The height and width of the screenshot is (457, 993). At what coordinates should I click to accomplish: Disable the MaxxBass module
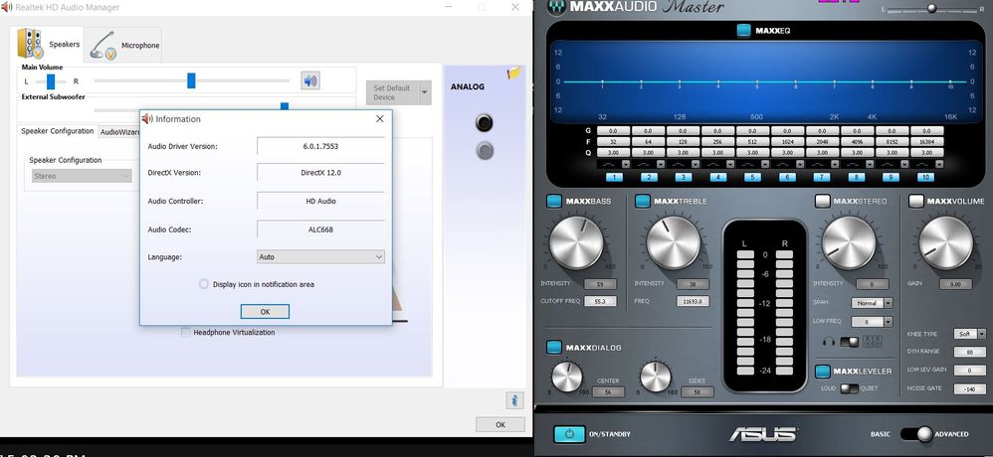(554, 201)
